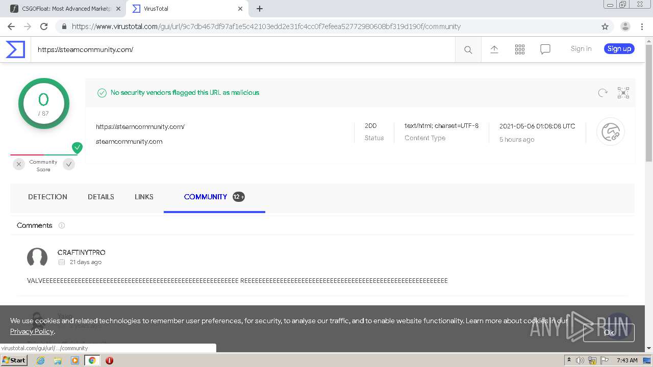Click the Comments info icon
This screenshot has height=367, width=653.
click(62, 225)
